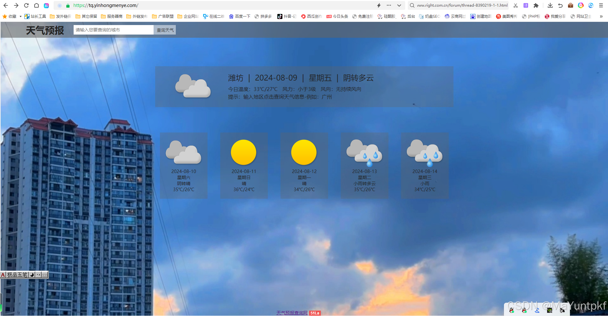Click the undo close-tab arrow icon
The image size is (608, 316).
pyautogui.click(x=560, y=5)
